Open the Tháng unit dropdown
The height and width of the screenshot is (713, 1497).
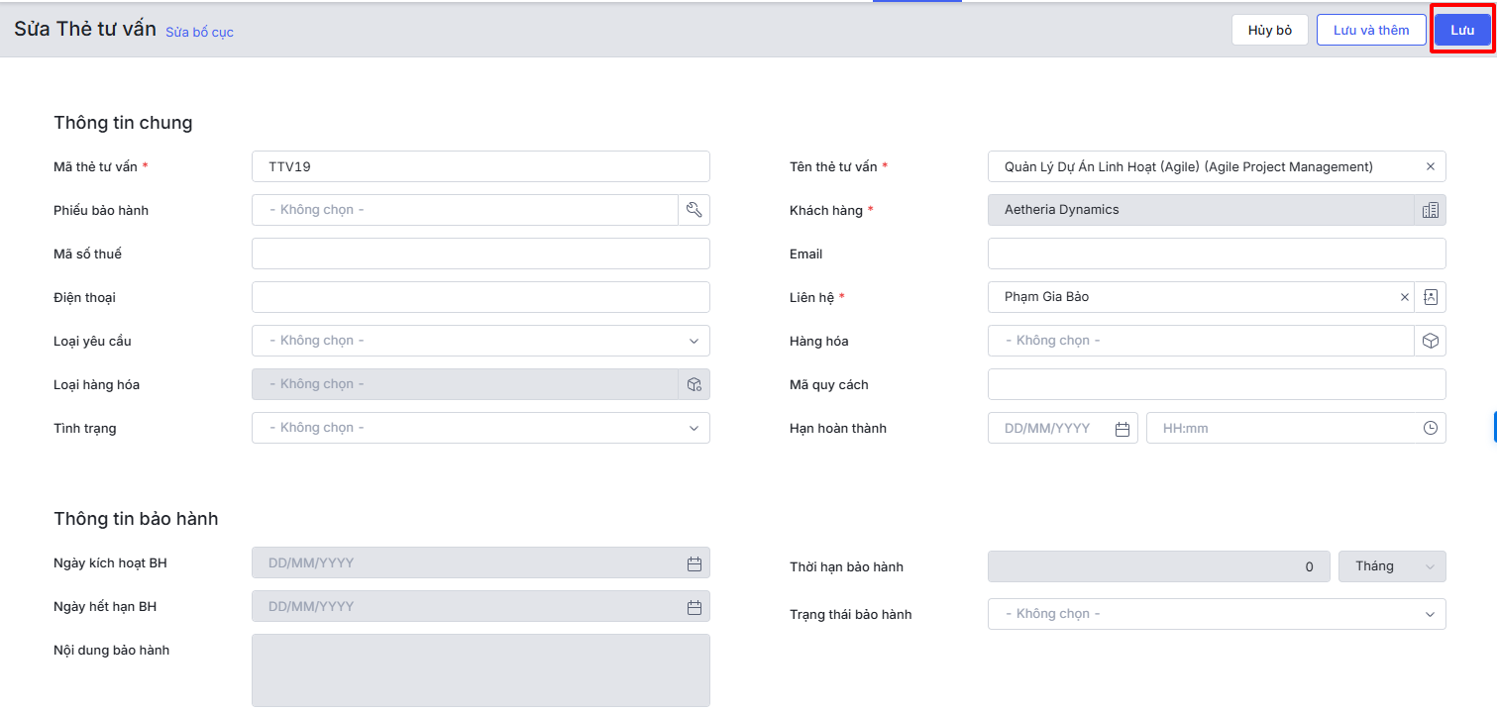1392,566
